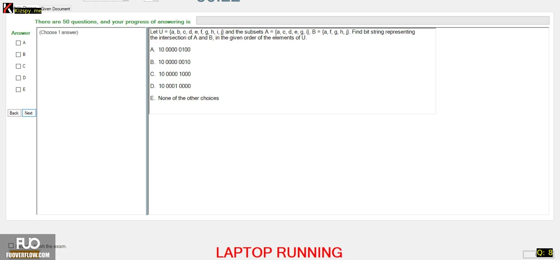Click the answering progress bar
This screenshot has width=560, height=260.
[372, 20]
